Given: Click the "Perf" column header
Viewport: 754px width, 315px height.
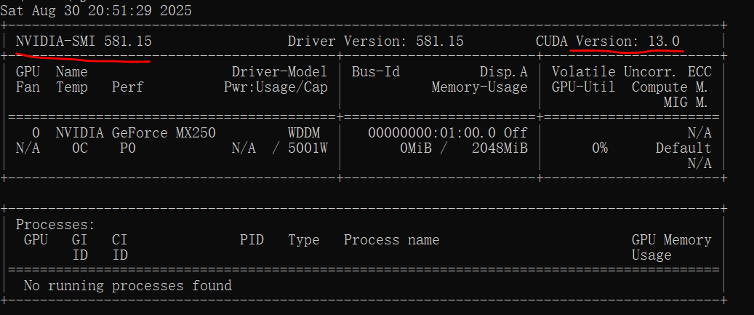Looking at the screenshot, I should pos(127,87).
